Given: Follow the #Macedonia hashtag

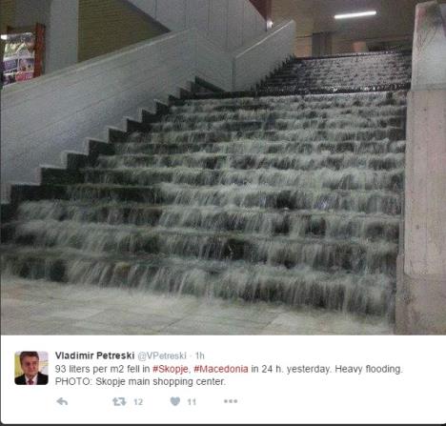Looking at the screenshot, I should click(x=221, y=369).
